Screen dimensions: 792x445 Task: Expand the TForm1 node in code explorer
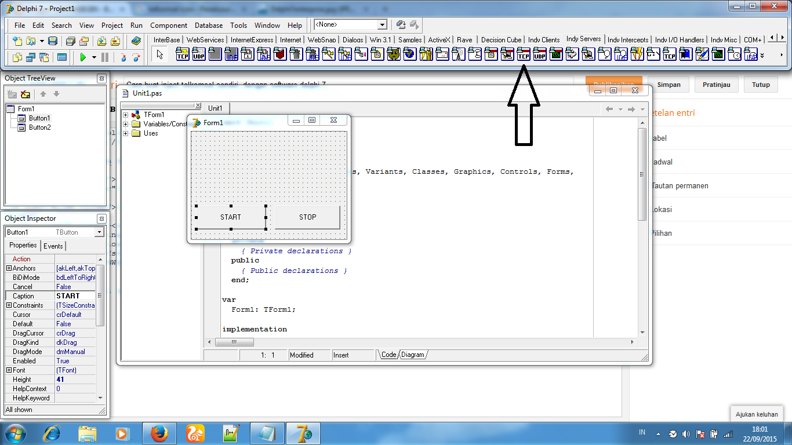pyautogui.click(x=125, y=115)
